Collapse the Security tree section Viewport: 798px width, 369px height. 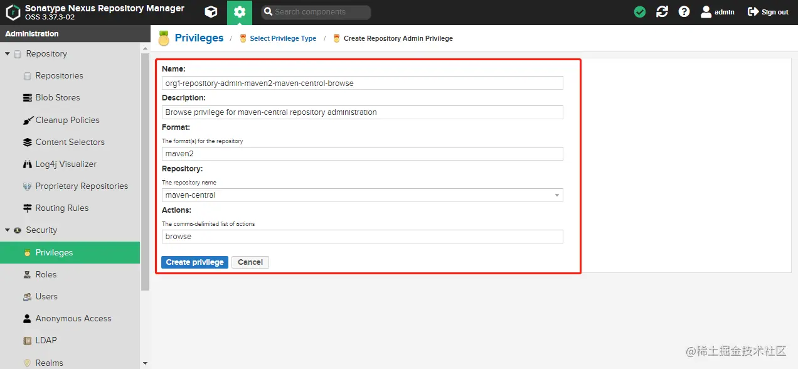click(x=8, y=230)
